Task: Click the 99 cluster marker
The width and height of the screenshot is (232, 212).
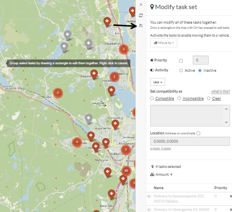Action: click(126, 171)
